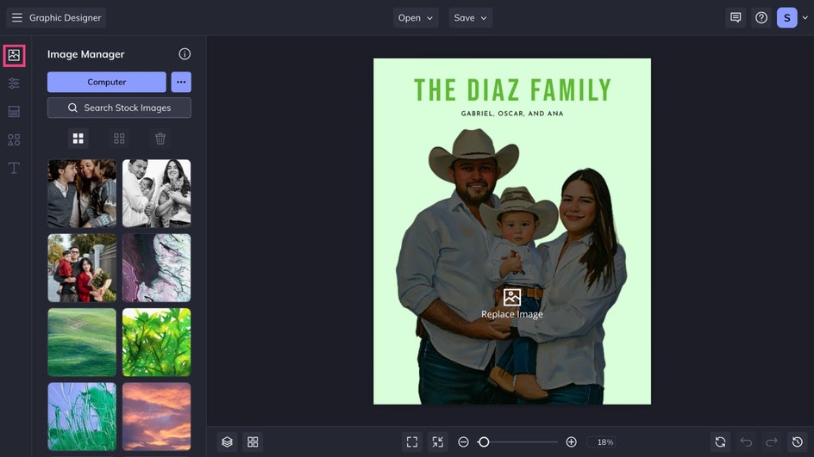Zoom out with the minus icon
Image resolution: width=814 pixels, height=457 pixels.
point(464,442)
